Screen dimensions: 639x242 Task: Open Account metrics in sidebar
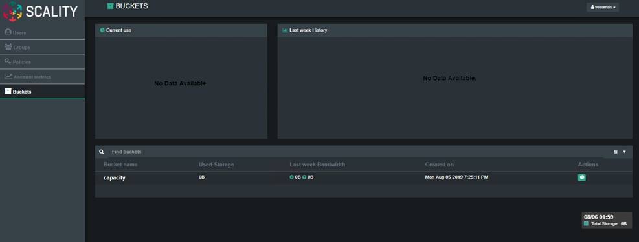pos(42,76)
